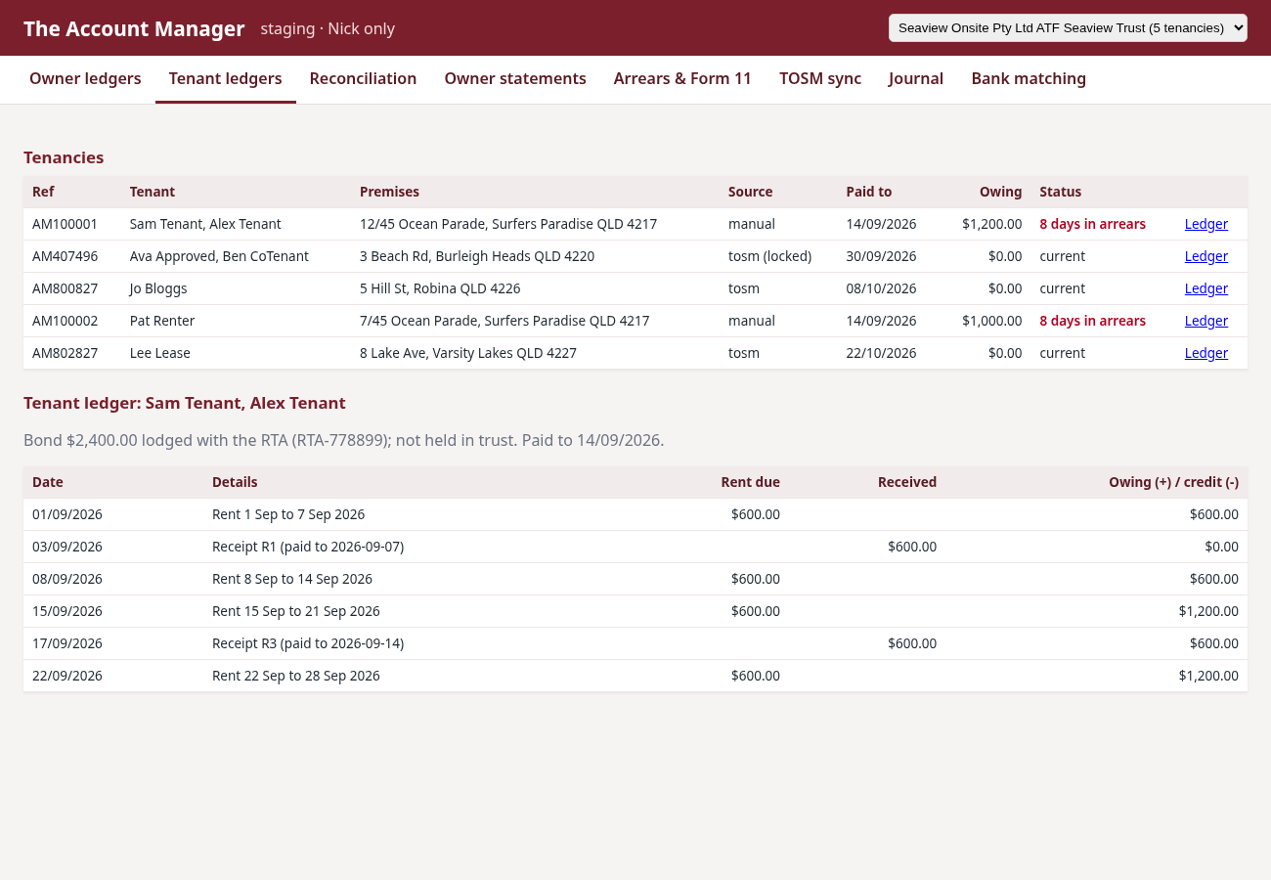The width and height of the screenshot is (1271, 880).
Task: Open Ledger link for Lee Lease
Action: (1205, 353)
